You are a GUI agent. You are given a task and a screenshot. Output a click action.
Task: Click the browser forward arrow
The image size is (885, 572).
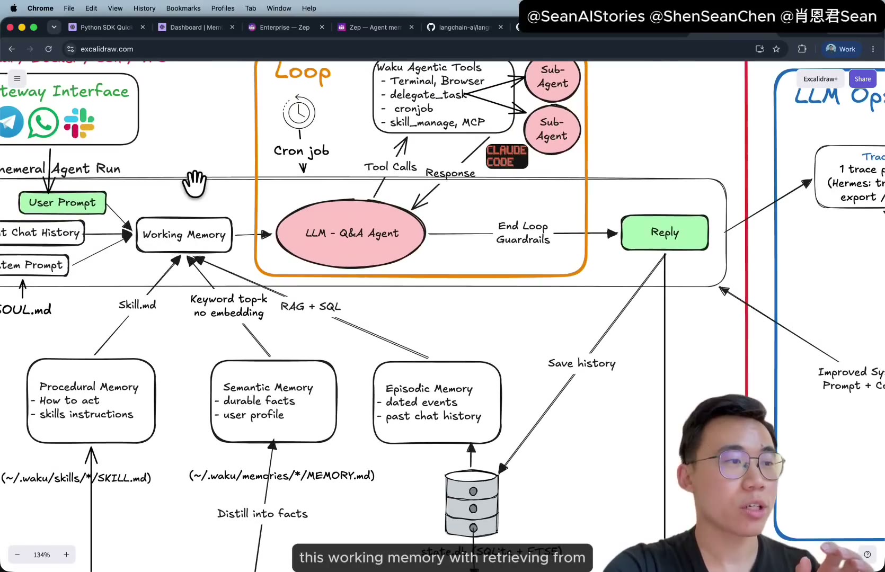click(x=30, y=49)
